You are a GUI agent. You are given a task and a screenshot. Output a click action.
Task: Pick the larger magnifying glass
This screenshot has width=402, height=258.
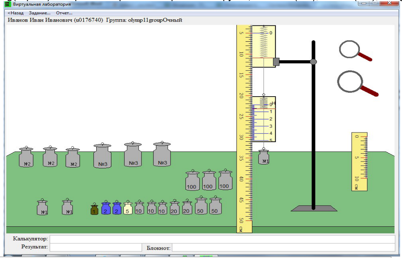(358, 83)
